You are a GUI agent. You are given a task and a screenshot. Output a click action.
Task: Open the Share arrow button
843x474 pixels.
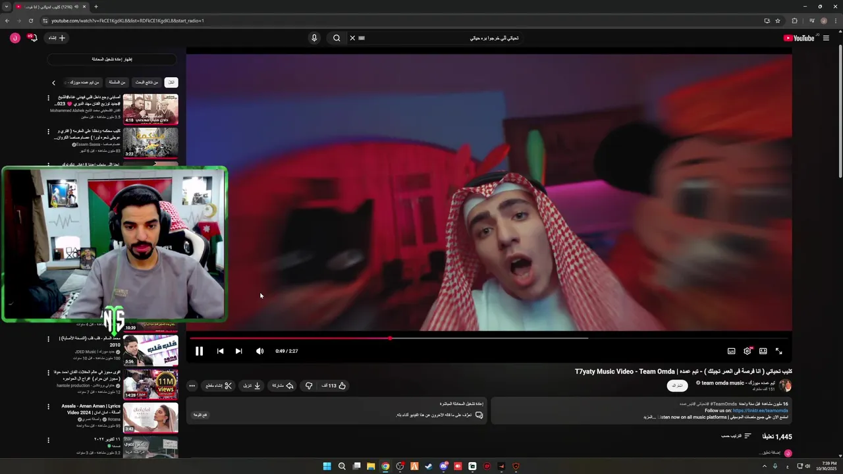click(283, 386)
